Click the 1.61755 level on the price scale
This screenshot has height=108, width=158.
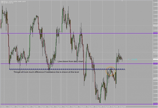pyautogui.click(x=155, y=86)
